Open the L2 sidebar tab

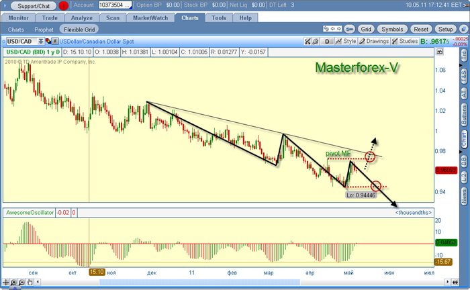(x=464, y=177)
